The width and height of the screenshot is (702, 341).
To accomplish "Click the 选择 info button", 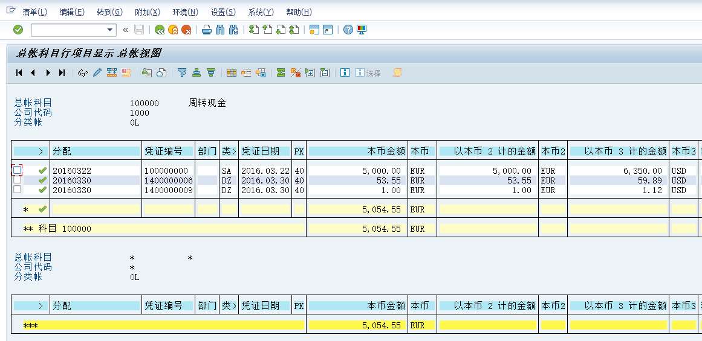I will [x=368, y=73].
